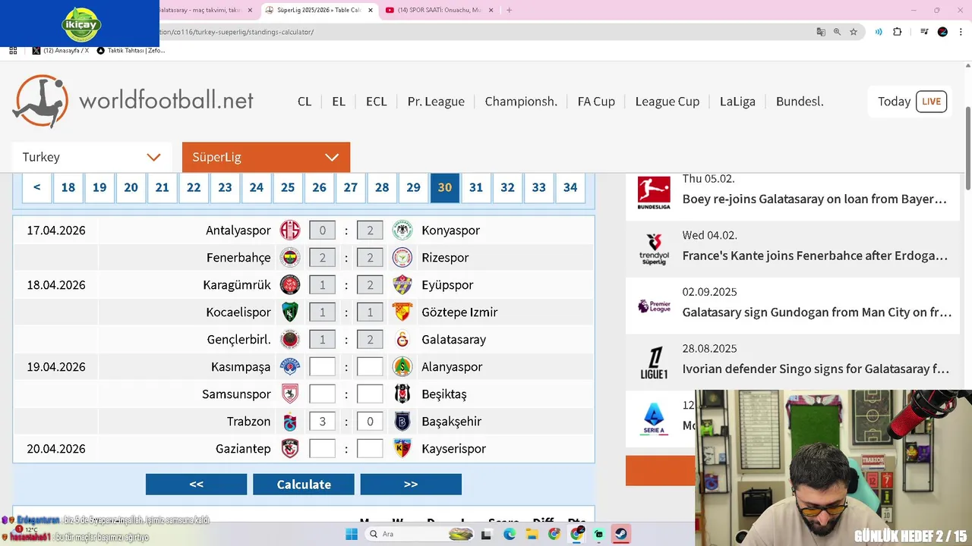Viewport: 972px width, 546px height.
Task: Select matchday 18 tab
Action: (x=68, y=187)
